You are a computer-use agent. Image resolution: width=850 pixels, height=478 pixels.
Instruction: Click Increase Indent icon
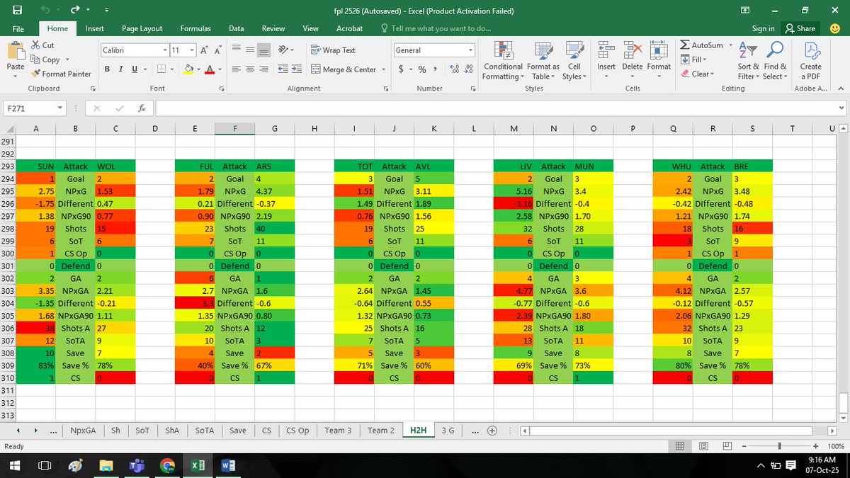coord(297,69)
